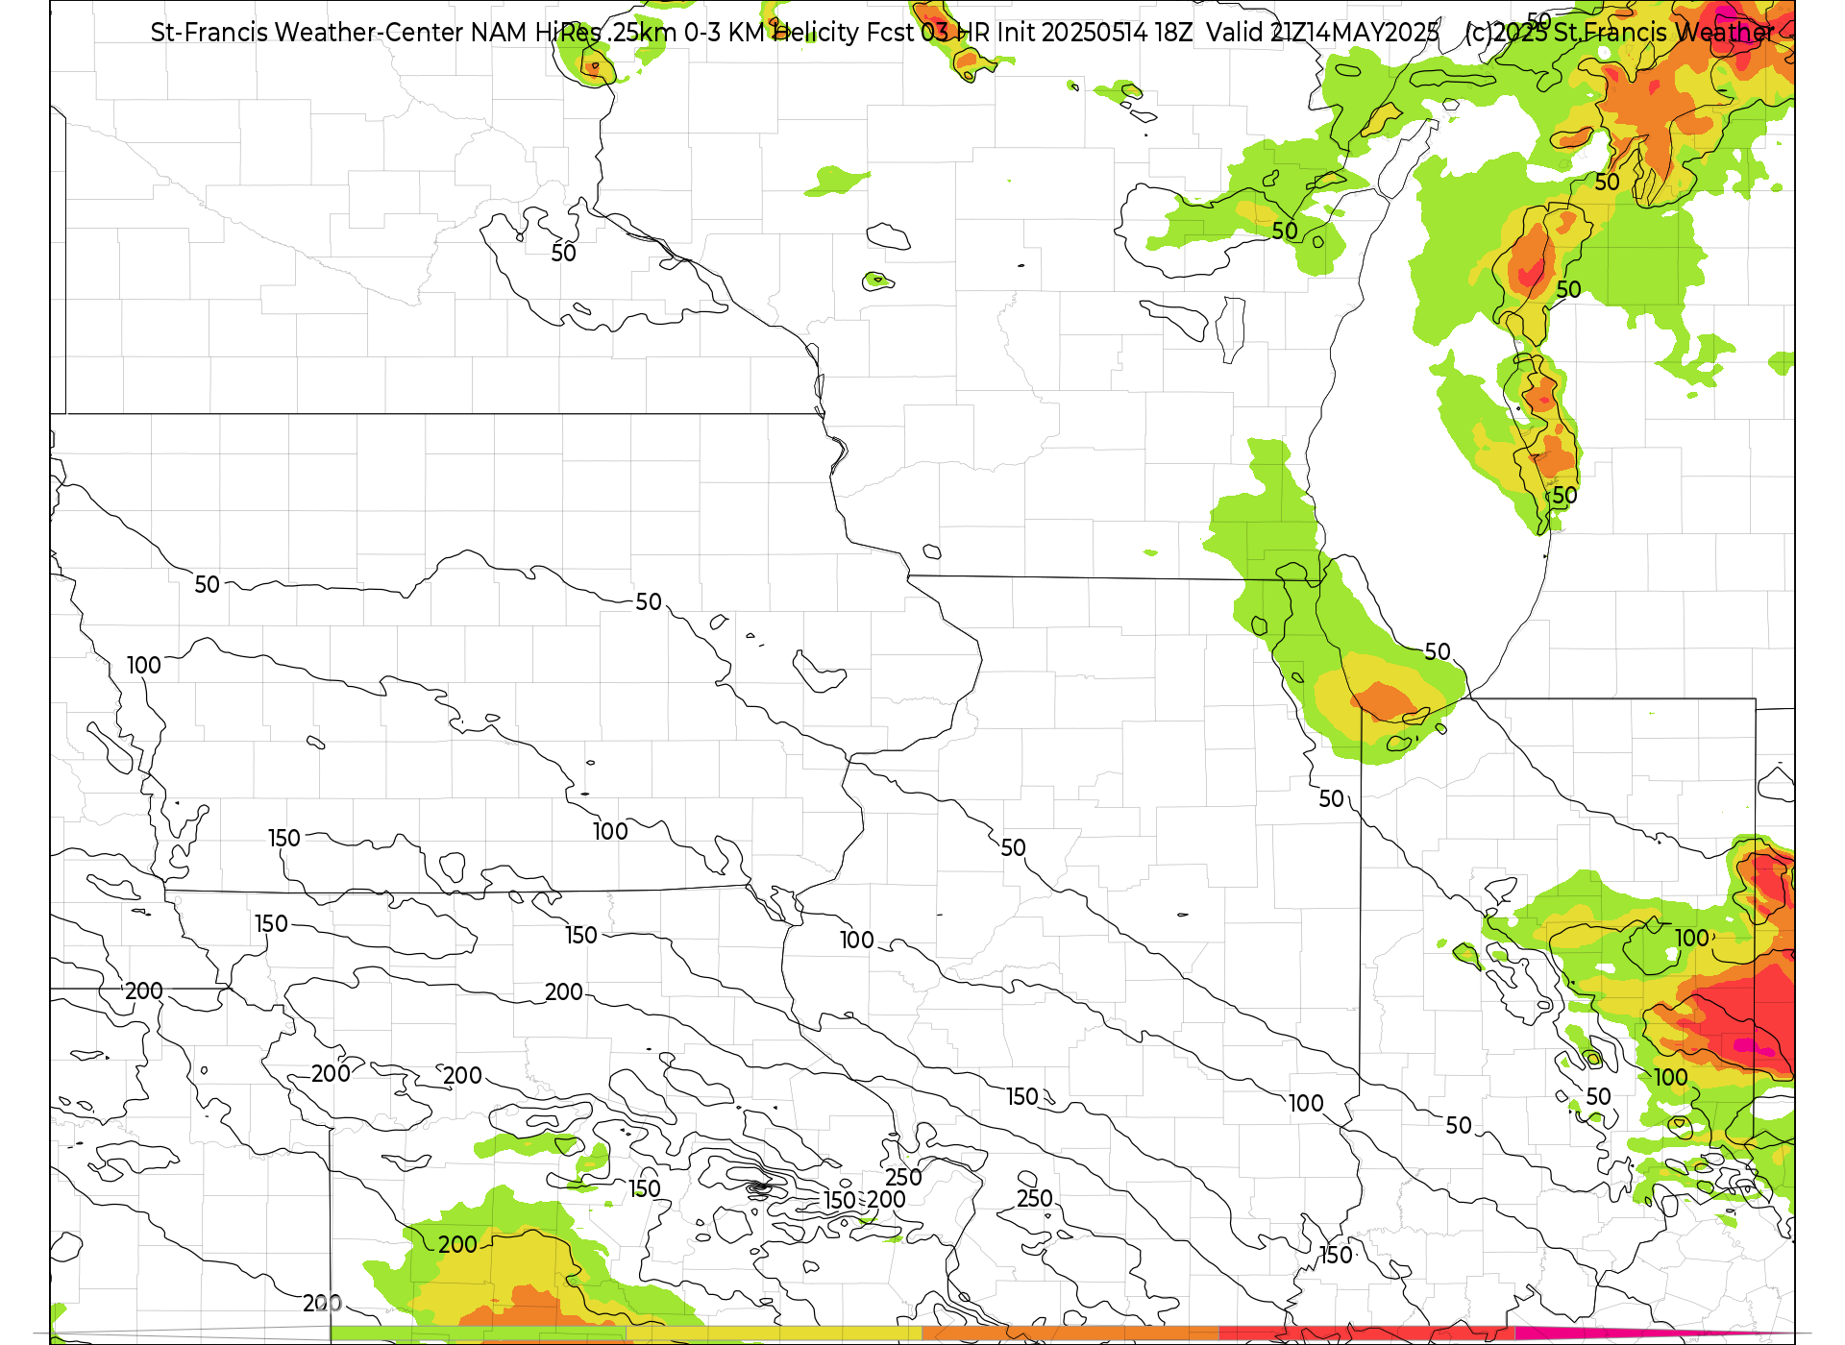The image size is (1845, 1345).
Task: Click the 250 label adjacent to the 200 label
Action: (x=903, y=1177)
